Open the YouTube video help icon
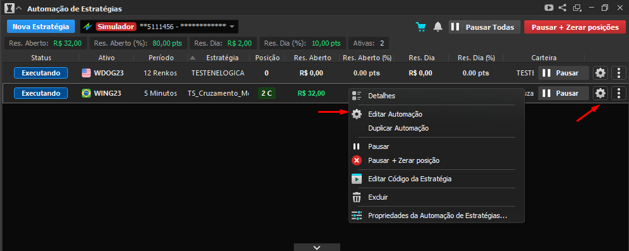 click(548, 8)
